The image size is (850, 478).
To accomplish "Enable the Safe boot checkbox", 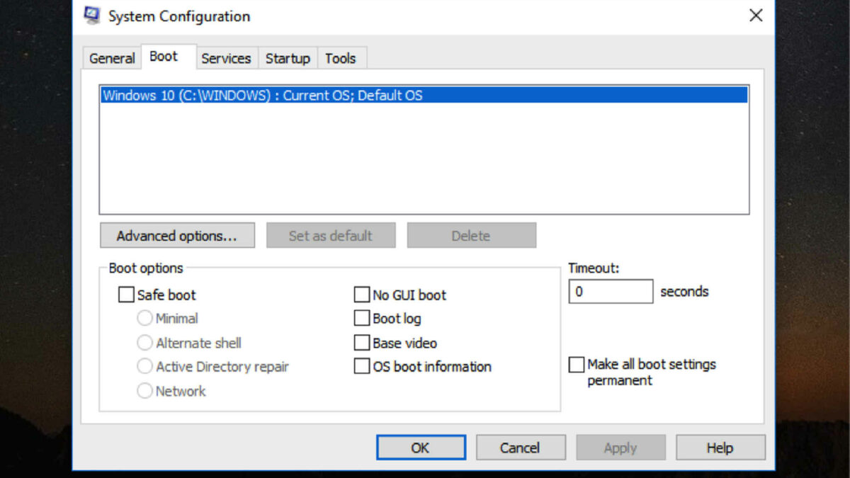I will click(x=126, y=295).
